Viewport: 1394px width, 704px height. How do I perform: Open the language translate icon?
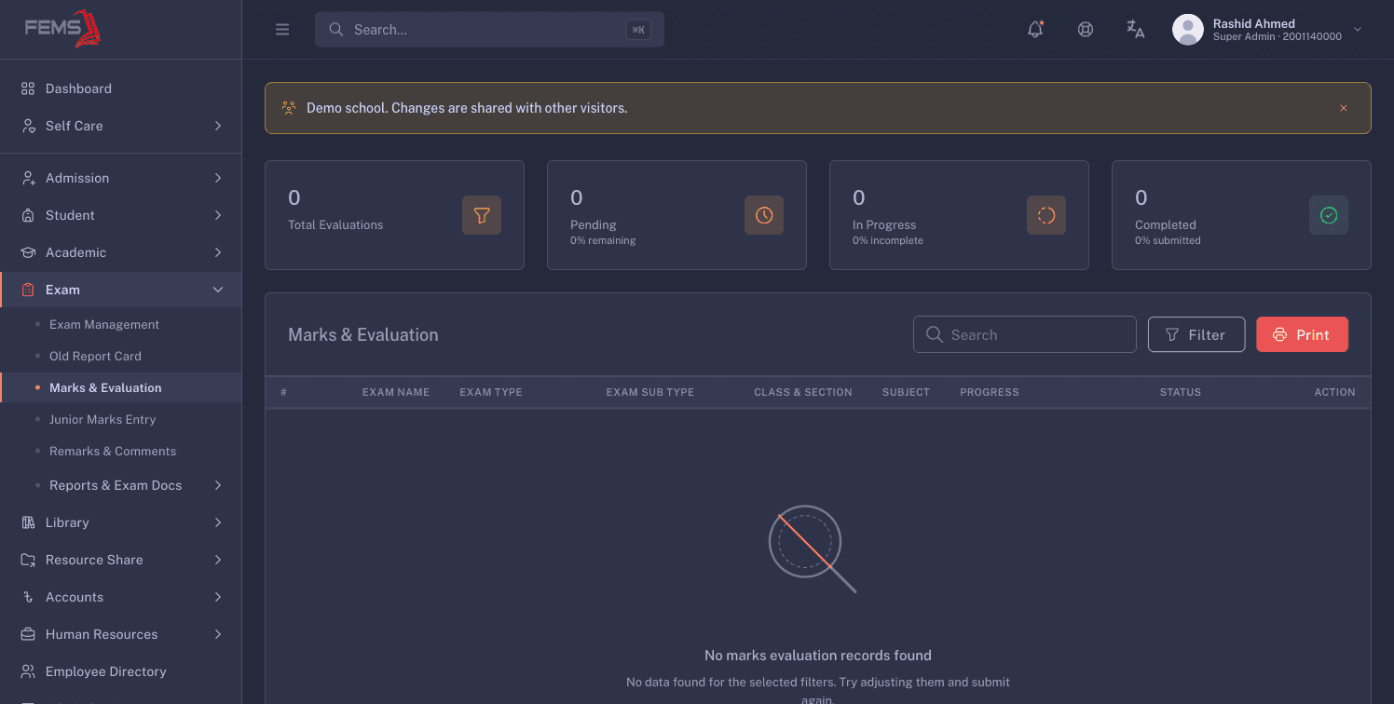coord(1135,29)
